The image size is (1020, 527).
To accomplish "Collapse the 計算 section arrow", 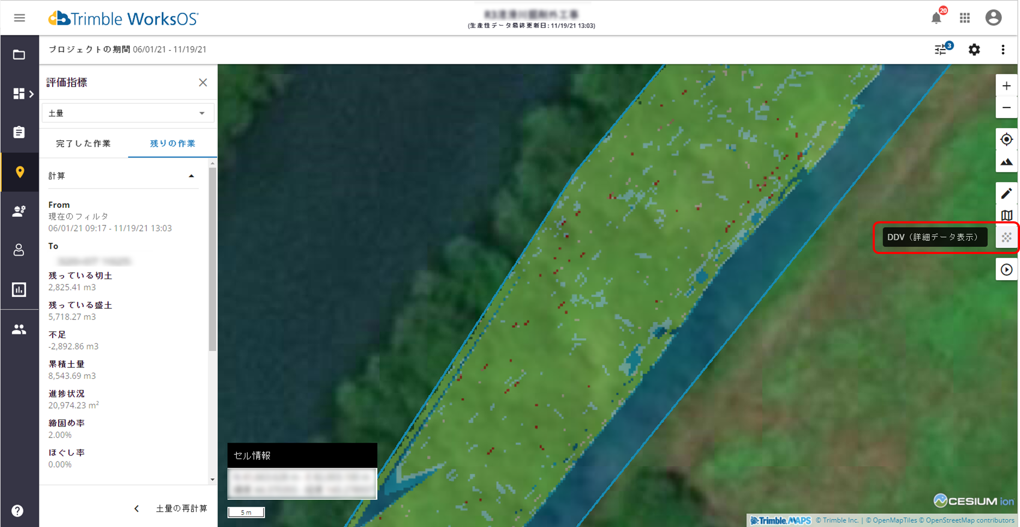I will click(191, 176).
